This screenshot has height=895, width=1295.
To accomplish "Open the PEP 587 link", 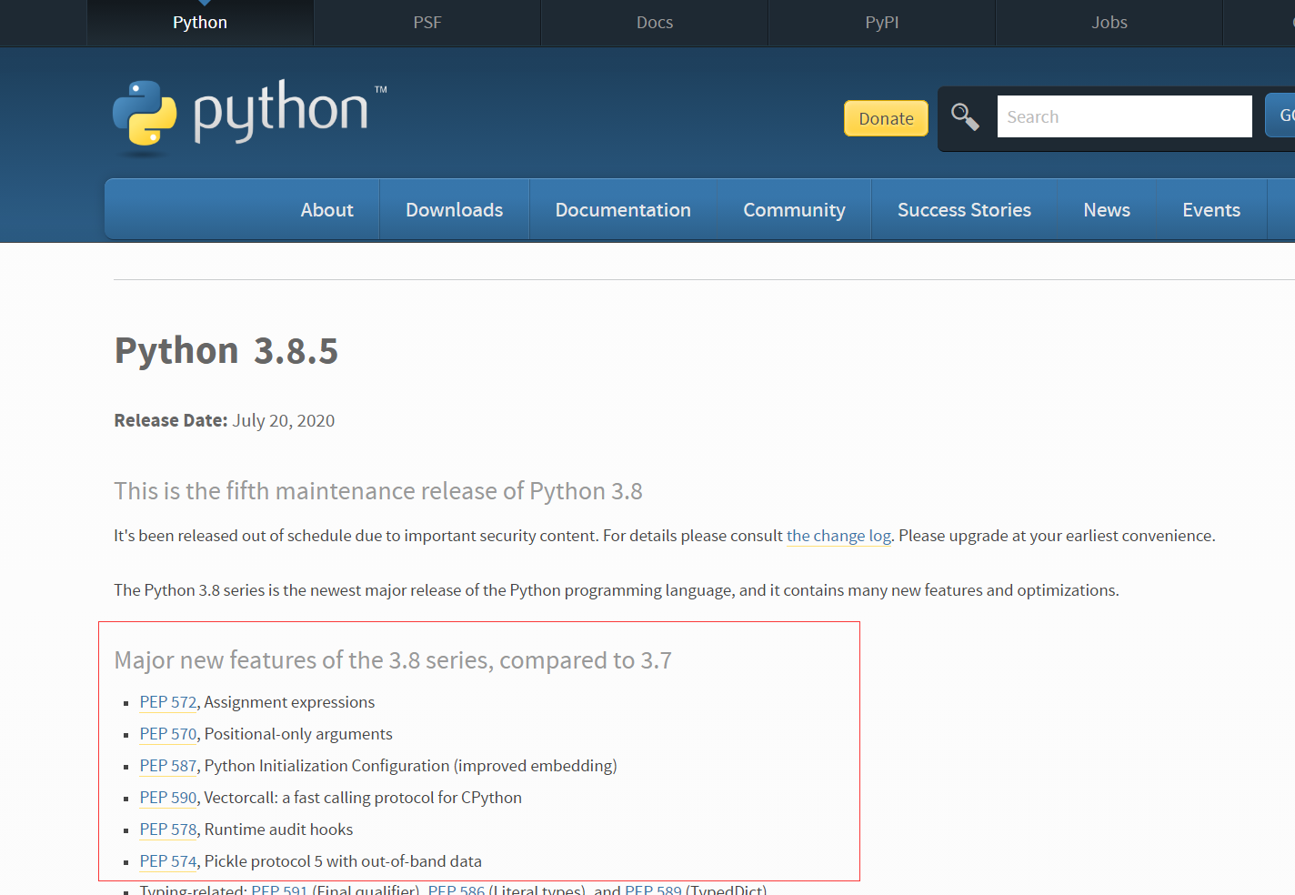I will [168, 766].
